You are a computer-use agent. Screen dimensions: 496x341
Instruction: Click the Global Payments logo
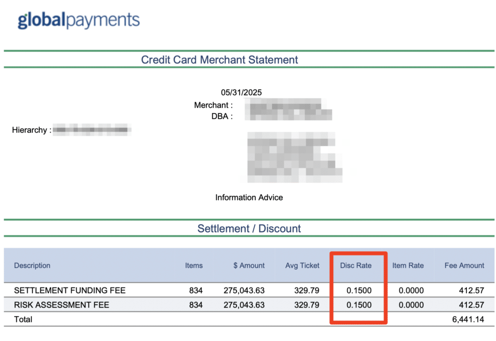point(78,20)
